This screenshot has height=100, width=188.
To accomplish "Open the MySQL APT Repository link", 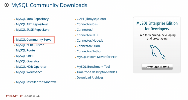I will coord(32,24).
